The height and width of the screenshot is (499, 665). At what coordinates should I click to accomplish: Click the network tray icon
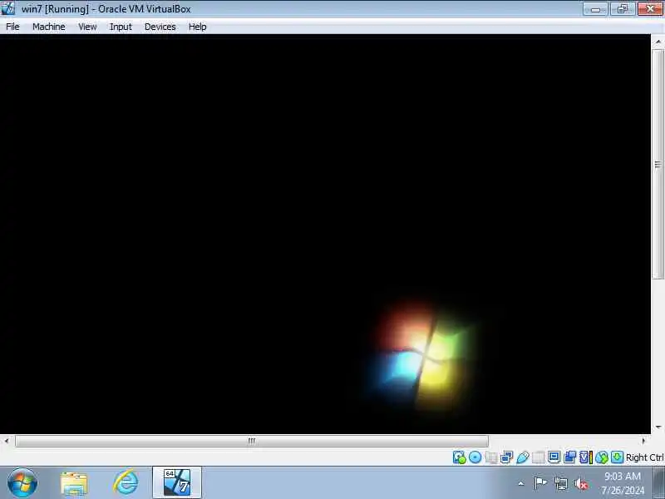point(560,483)
